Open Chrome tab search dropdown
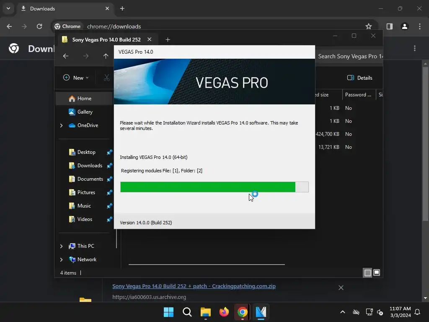This screenshot has width=429, height=322. pyautogui.click(x=8, y=8)
